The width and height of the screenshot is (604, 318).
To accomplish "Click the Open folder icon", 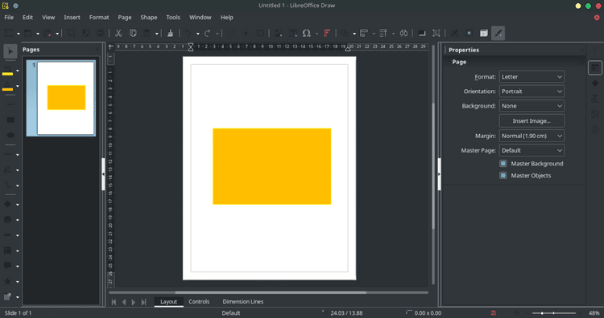I will 27,33.
